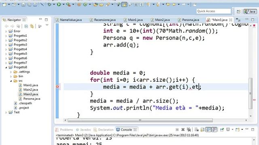Viewport: 259px width, 145px height.
Task: Select the .project file
Action: [x=24, y=108]
